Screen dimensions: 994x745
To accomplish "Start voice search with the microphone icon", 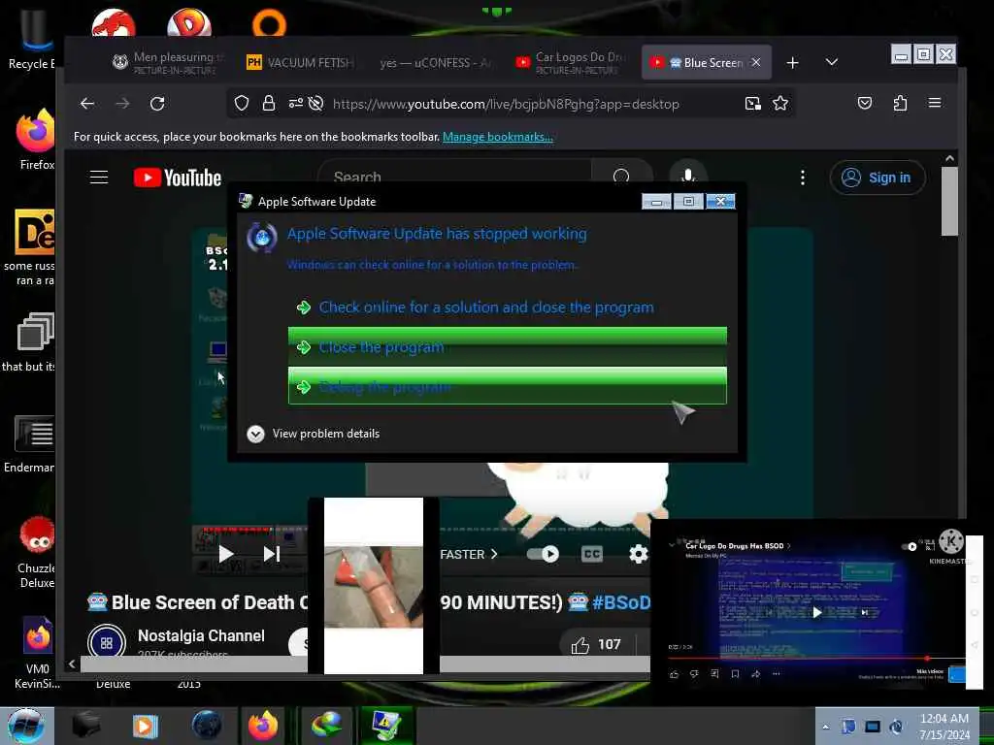I will 688,177.
